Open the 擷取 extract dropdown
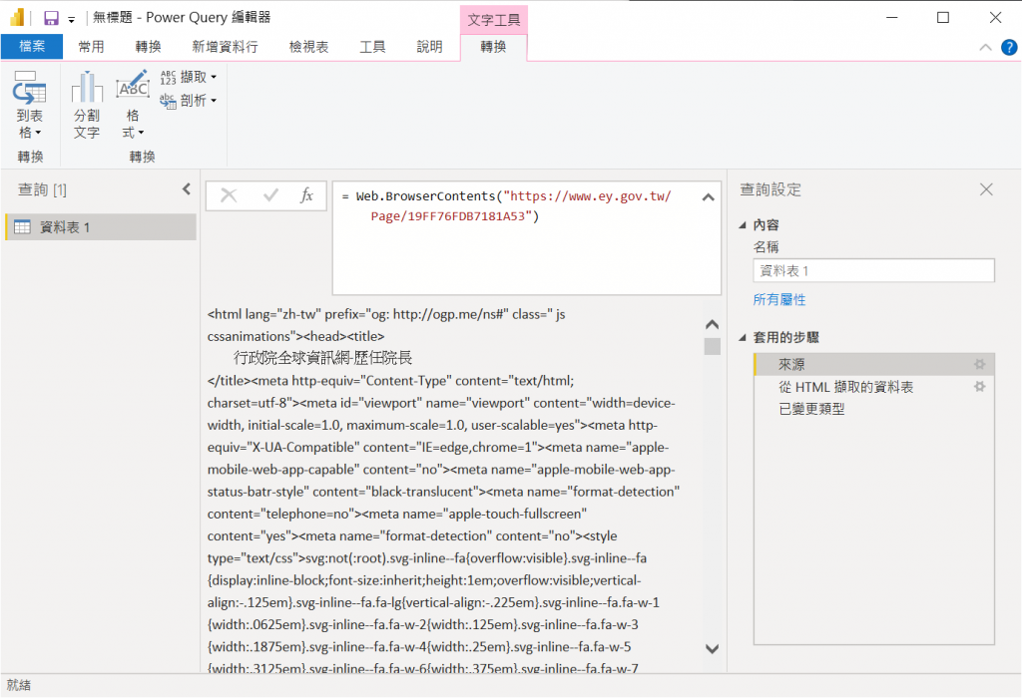 point(189,77)
